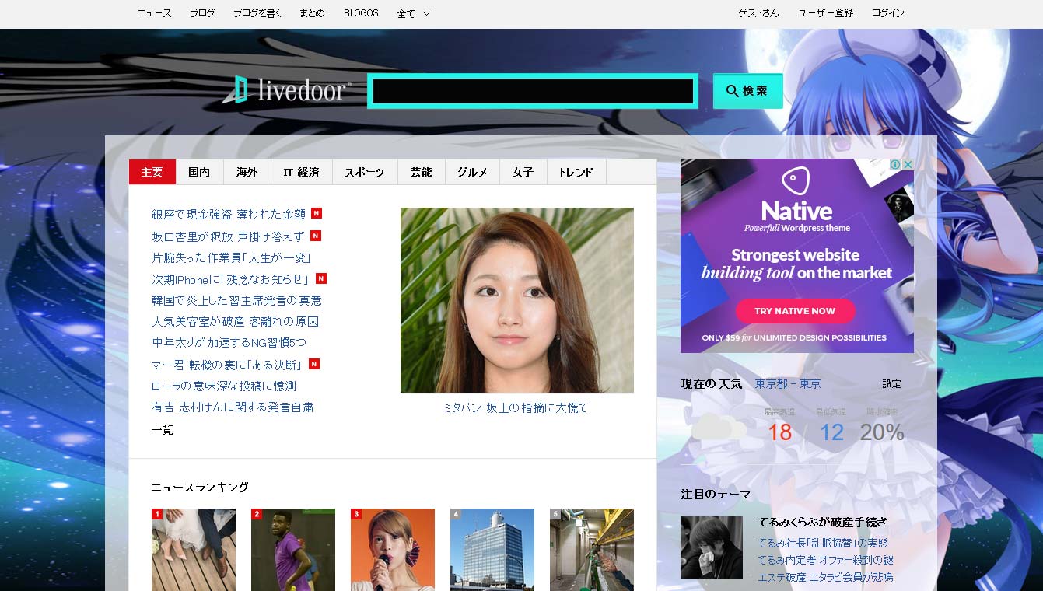Screen dimensions: 1043x591
Task: Open caption link ミタパン 坂上の指摘に大慌て
Action: [516, 407]
